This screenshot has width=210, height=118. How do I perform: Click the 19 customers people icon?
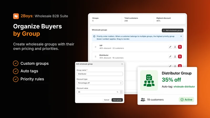tap(143, 100)
